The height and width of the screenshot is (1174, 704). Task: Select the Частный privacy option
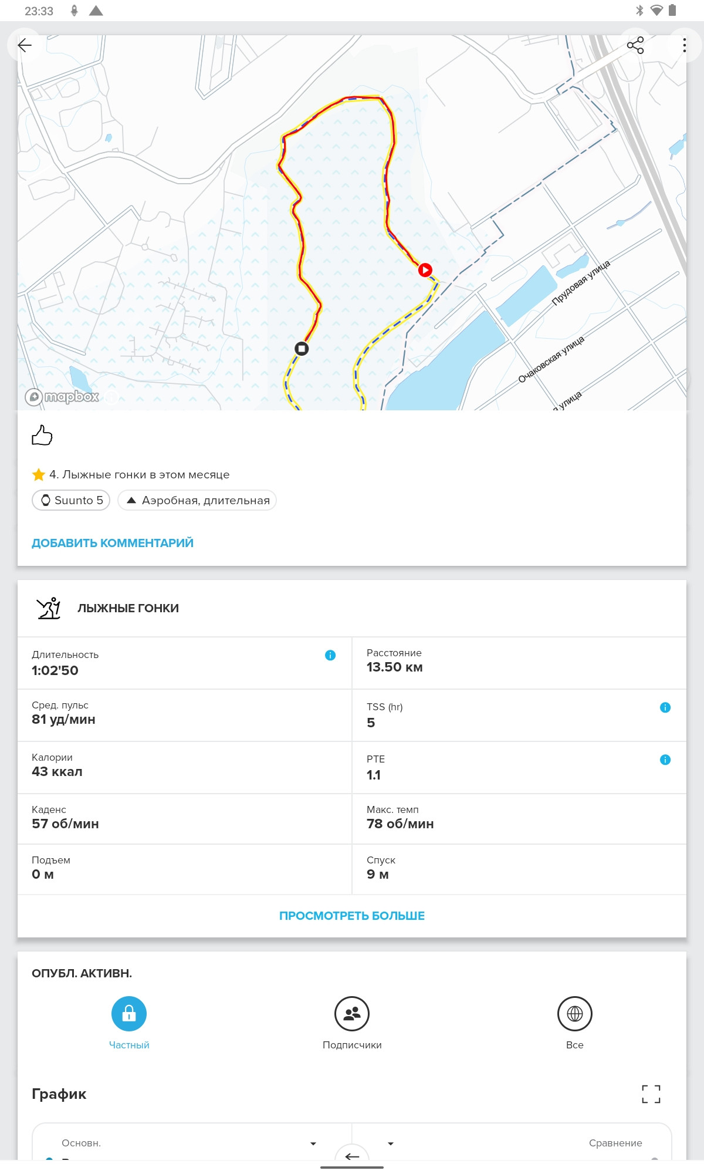pos(129,1023)
